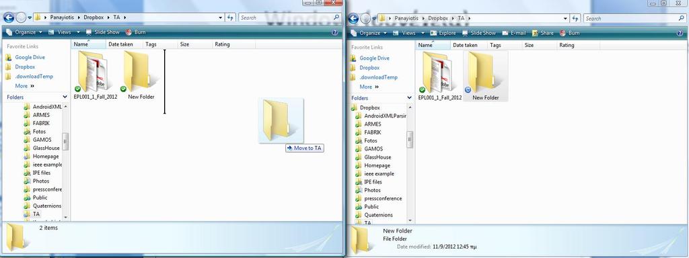Select Homepage folder in right tree
The width and height of the screenshot is (689, 258).
pyautogui.click(x=377, y=165)
